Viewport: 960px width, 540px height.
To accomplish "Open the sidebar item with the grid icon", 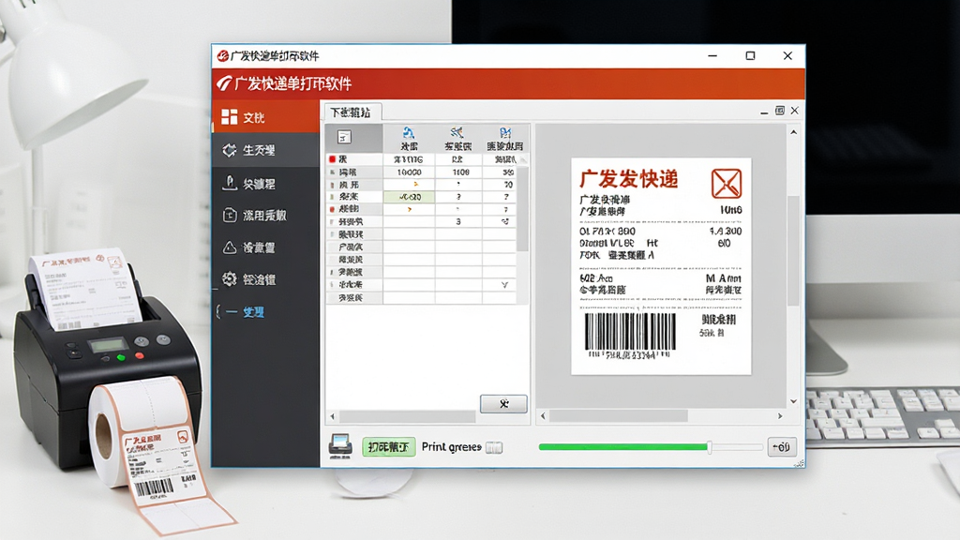I will pyautogui.click(x=265, y=117).
